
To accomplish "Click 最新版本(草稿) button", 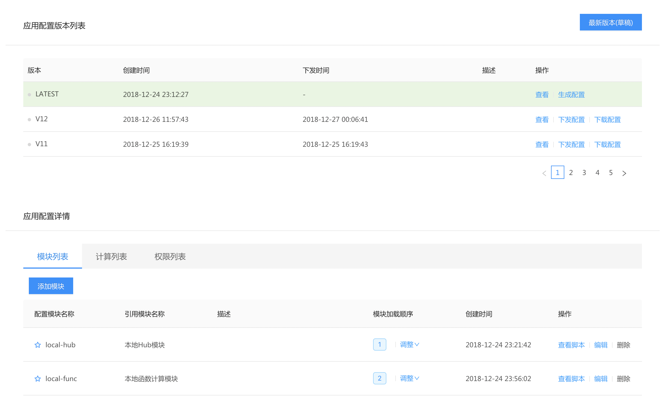I will pos(611,22).
